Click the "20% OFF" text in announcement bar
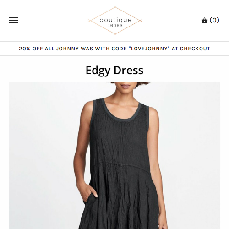 pyautogui.click(x=31, y=49)
